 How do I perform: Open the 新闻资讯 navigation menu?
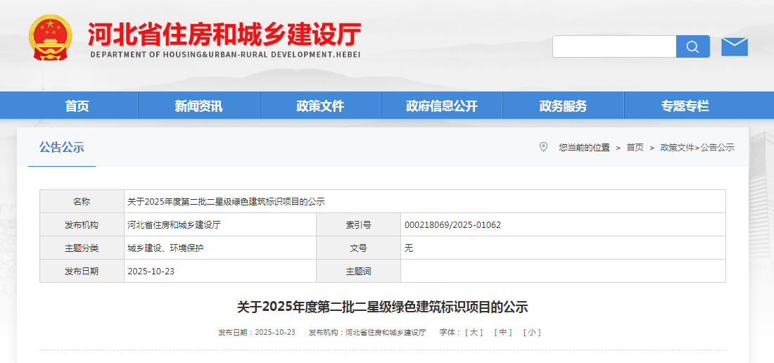[x=198, y=106]
